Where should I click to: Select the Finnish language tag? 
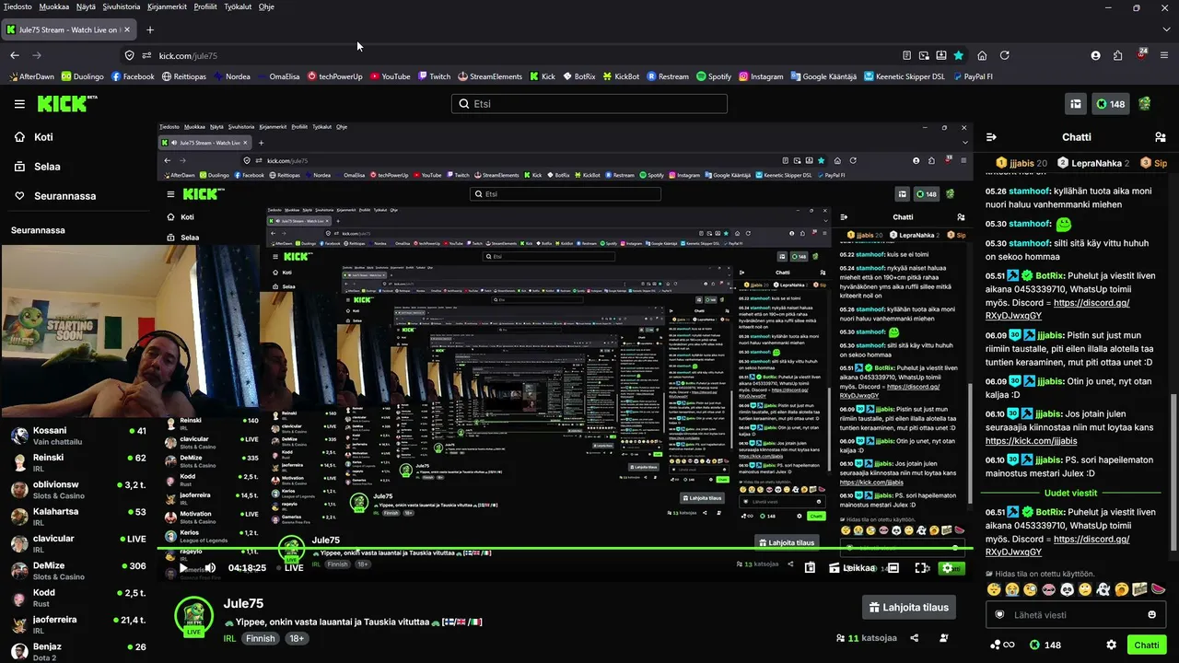click(260, 638)
